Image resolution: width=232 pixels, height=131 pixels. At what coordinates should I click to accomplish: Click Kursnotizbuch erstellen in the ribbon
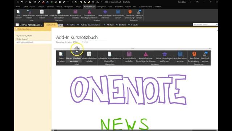point(75,14)
